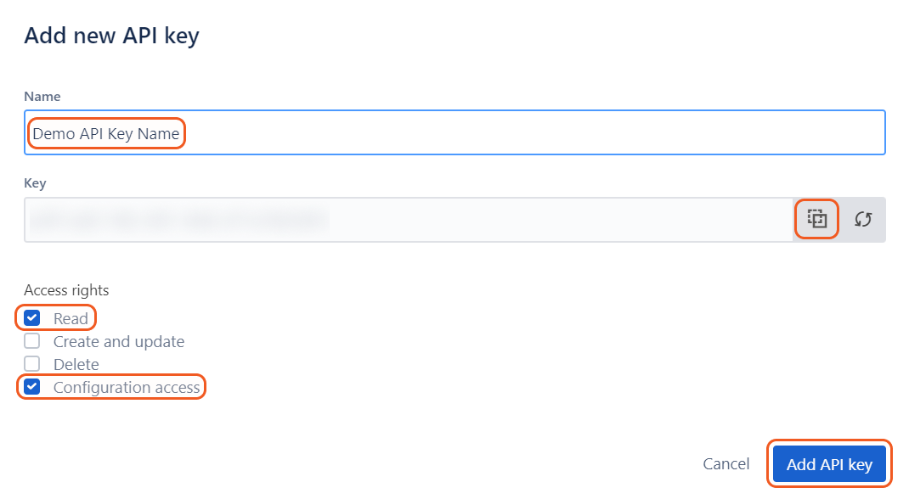Click the "Access rights" heading

[x=66, y=290]
